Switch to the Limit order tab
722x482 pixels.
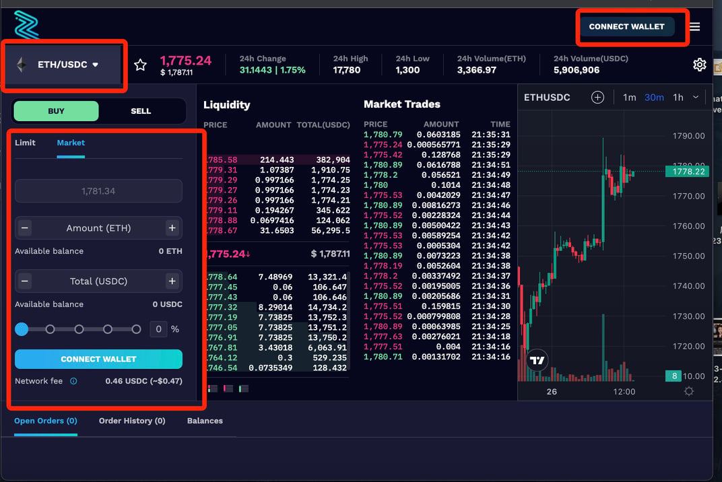(25, 143)
